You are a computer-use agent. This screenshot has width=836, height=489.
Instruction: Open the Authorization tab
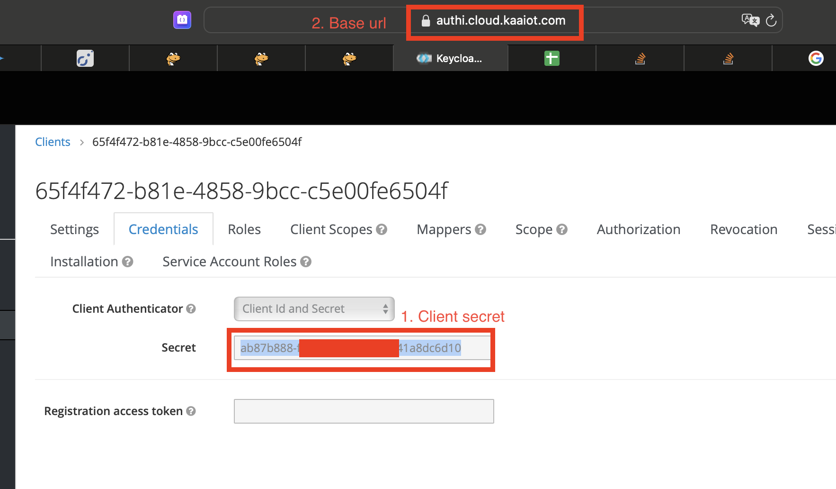pos(638,230)
